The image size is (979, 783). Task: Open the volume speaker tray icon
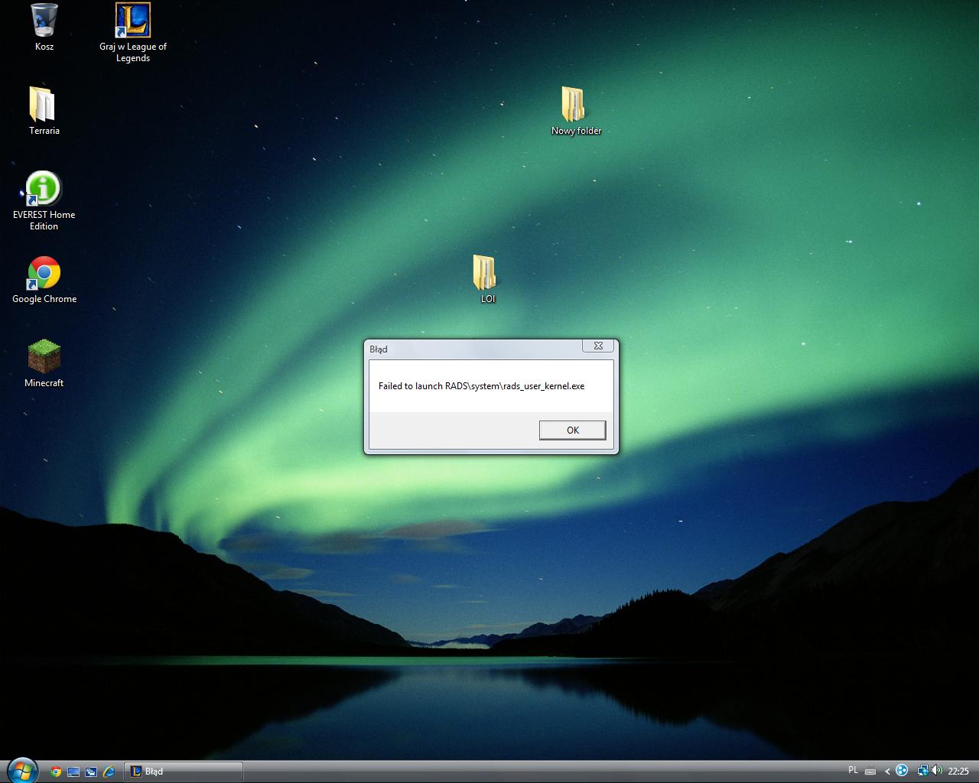pos(937,771)
